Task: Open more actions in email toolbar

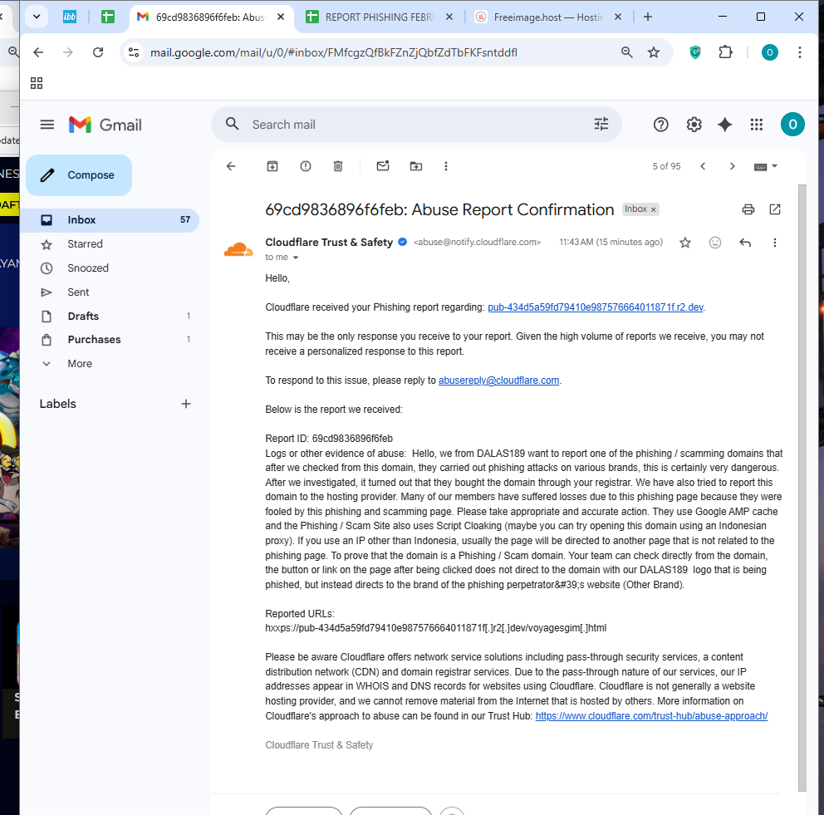Action: 445,167
